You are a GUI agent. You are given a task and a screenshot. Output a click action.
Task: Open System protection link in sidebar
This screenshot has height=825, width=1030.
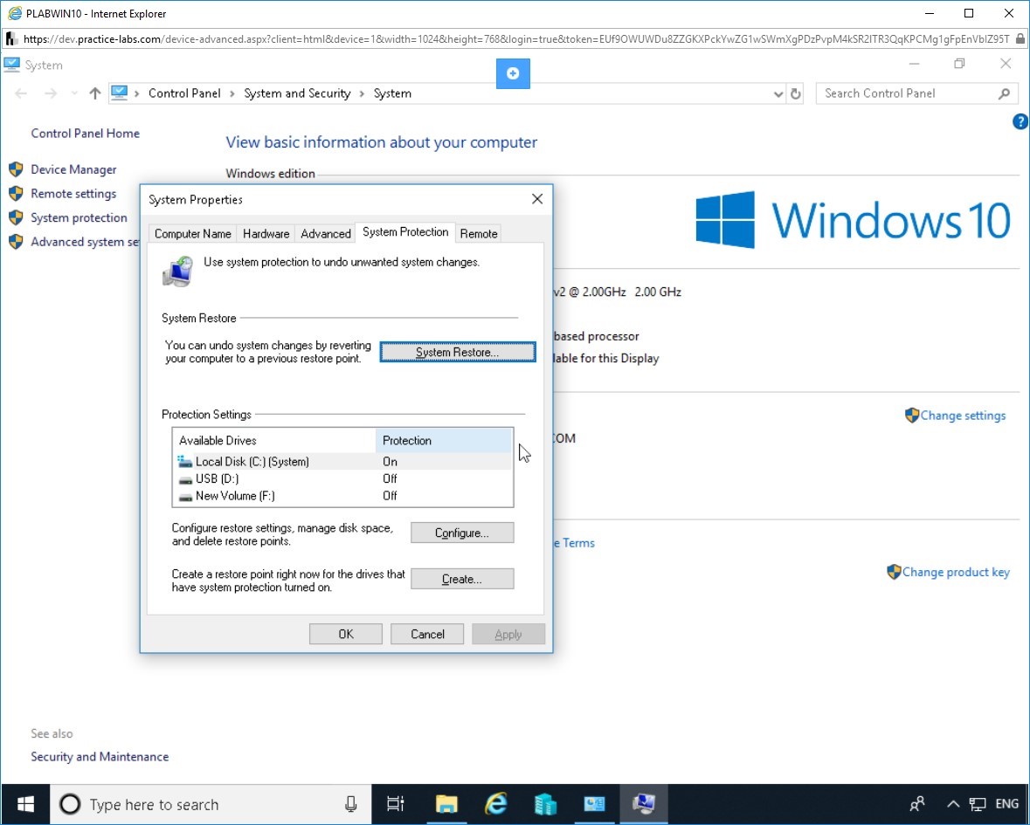[x=79, y=218]
